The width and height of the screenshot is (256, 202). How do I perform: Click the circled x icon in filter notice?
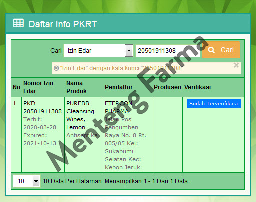pyautogui.click(x=56, y=68)
